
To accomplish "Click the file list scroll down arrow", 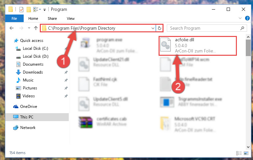I will pyautogui.click(x=248, y=147).
